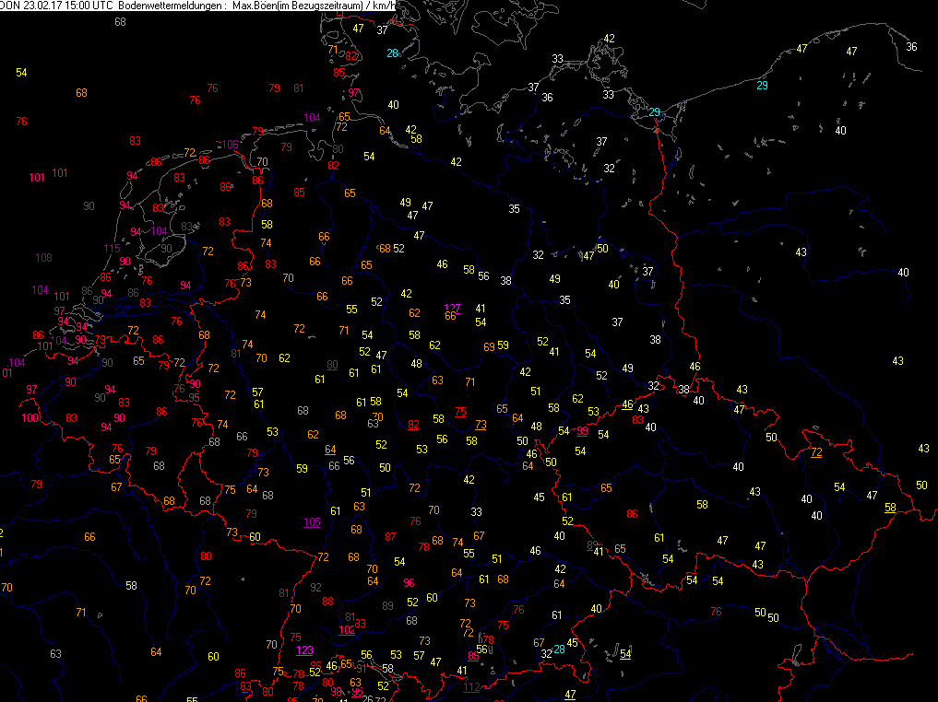Click the underlined yellow 46 value
938x702 pixels.
pos(627,405)
